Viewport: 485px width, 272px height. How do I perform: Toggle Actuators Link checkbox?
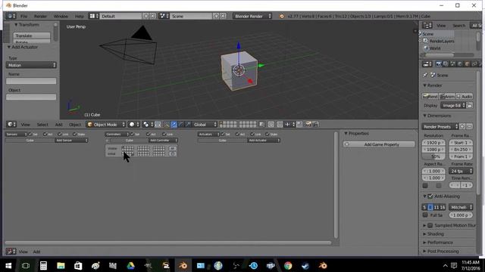(x=252, y=134)
